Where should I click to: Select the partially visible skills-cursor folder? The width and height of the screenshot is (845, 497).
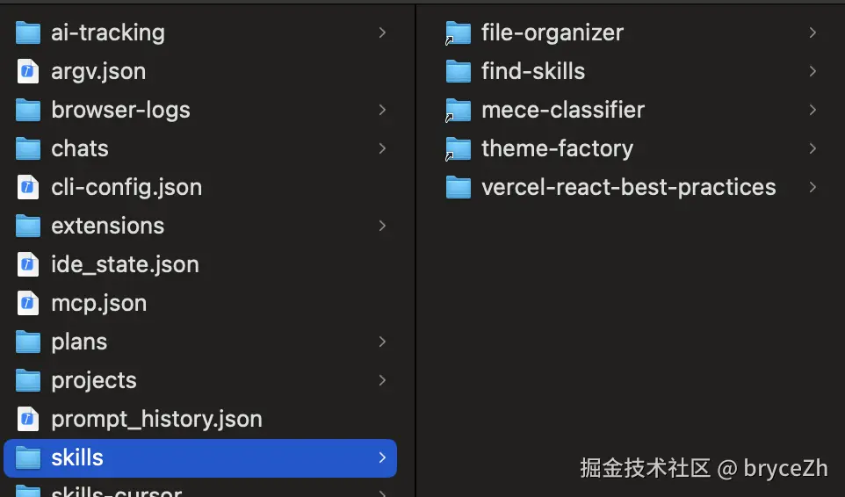[x=116, y=491]
